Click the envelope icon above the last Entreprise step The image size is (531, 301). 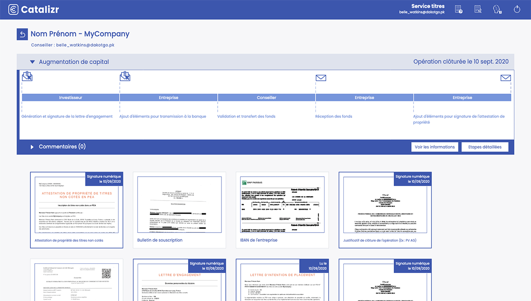505,78
